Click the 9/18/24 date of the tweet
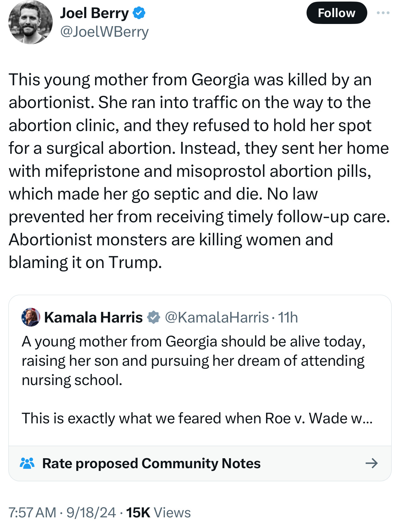 tap(91, 513)
